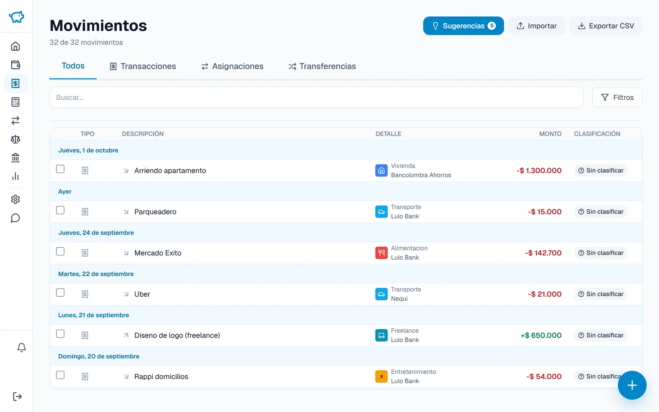Click the logout icon in sidebar

point(17,396)
